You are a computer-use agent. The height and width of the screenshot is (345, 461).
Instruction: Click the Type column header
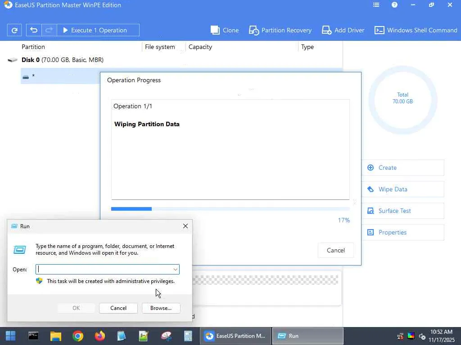point(307,47)
